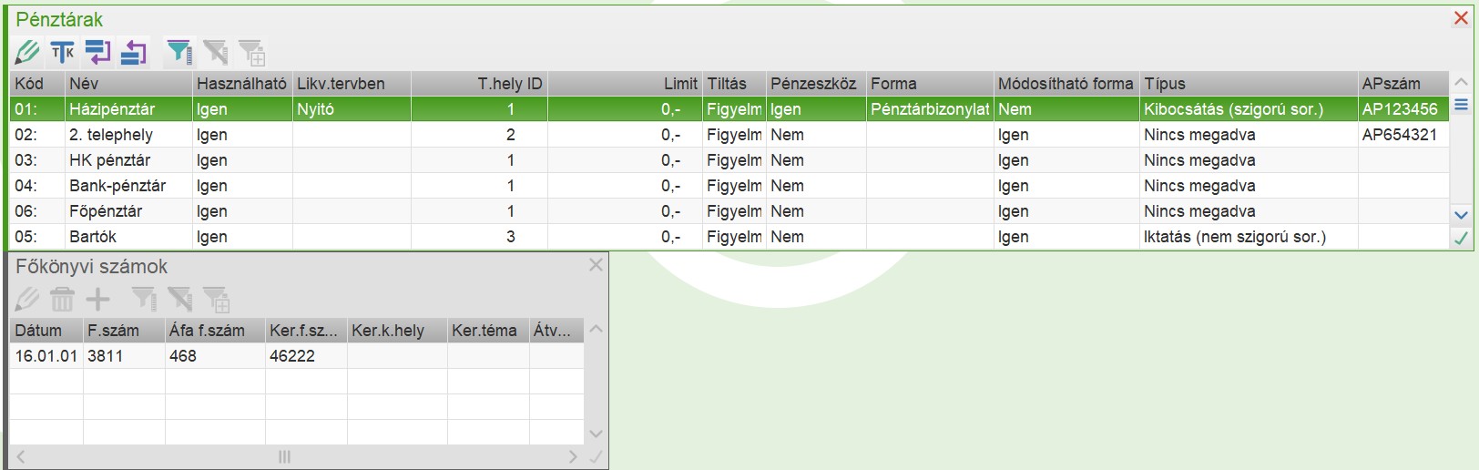
Task: Click the blue three-line icon beside the grid
Action: (x=1461, y=106)
